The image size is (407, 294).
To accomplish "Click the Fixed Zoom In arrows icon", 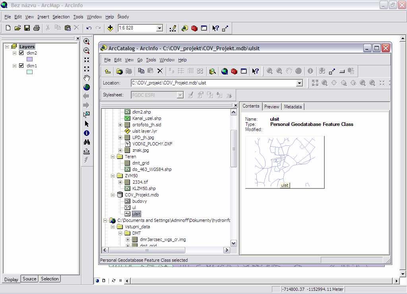I will point(86,60).
